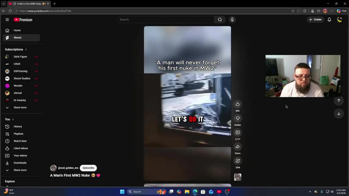Open the sound thumbnail below Remix
Image resolution: width=349 pixels, height=196 pixels.
[x=238, y=177]
